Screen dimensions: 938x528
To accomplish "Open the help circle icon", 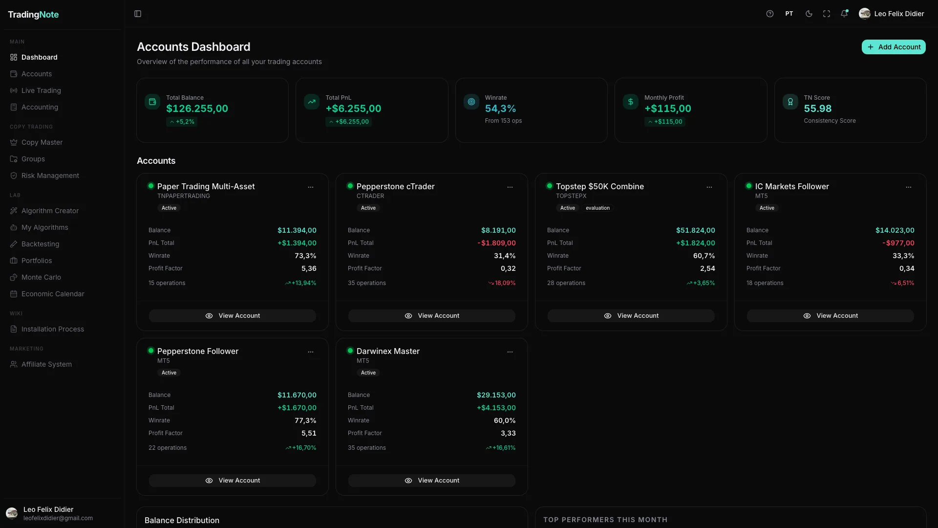I will [770, 14].
